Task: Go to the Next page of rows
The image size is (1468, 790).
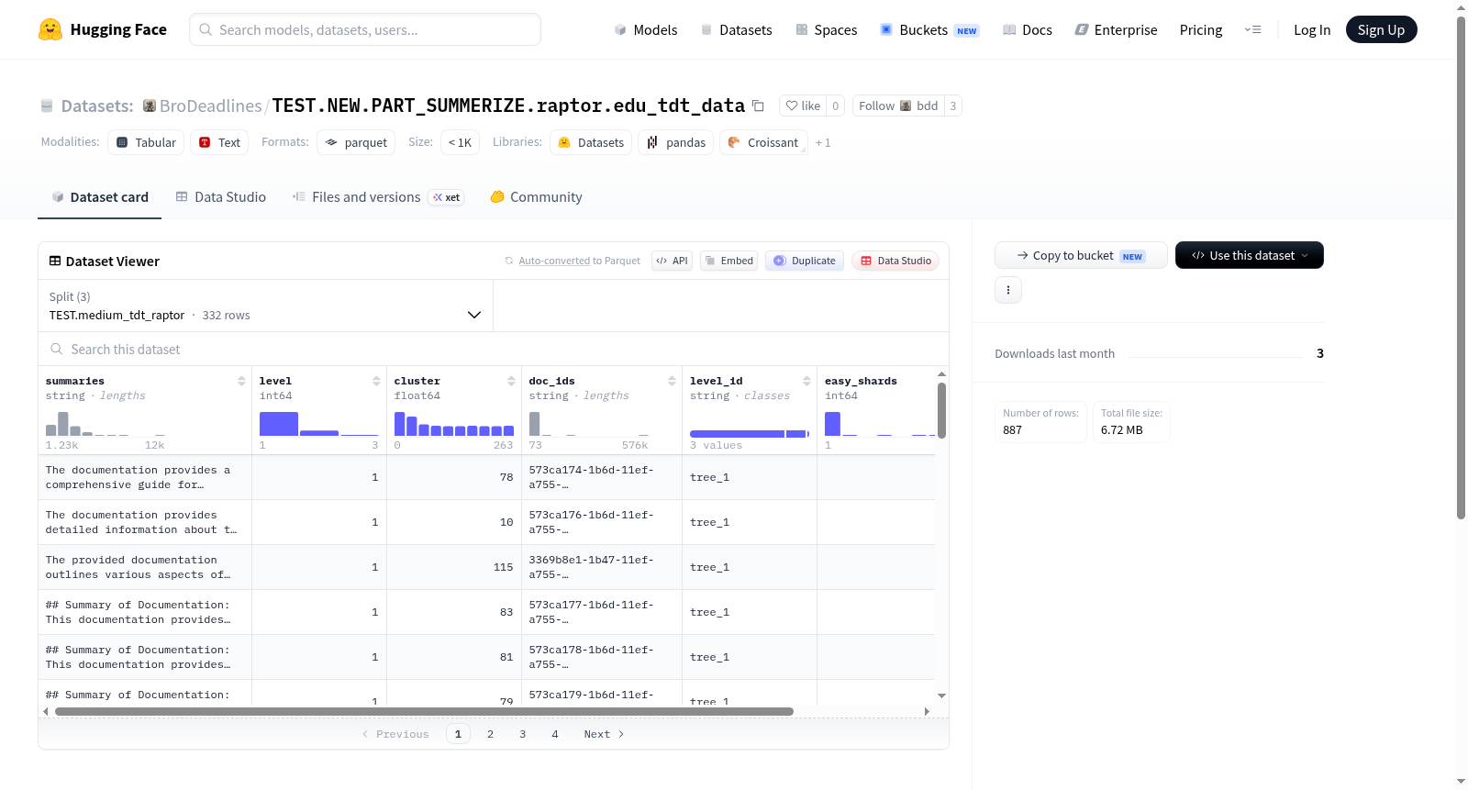Action: pos(604,734)
